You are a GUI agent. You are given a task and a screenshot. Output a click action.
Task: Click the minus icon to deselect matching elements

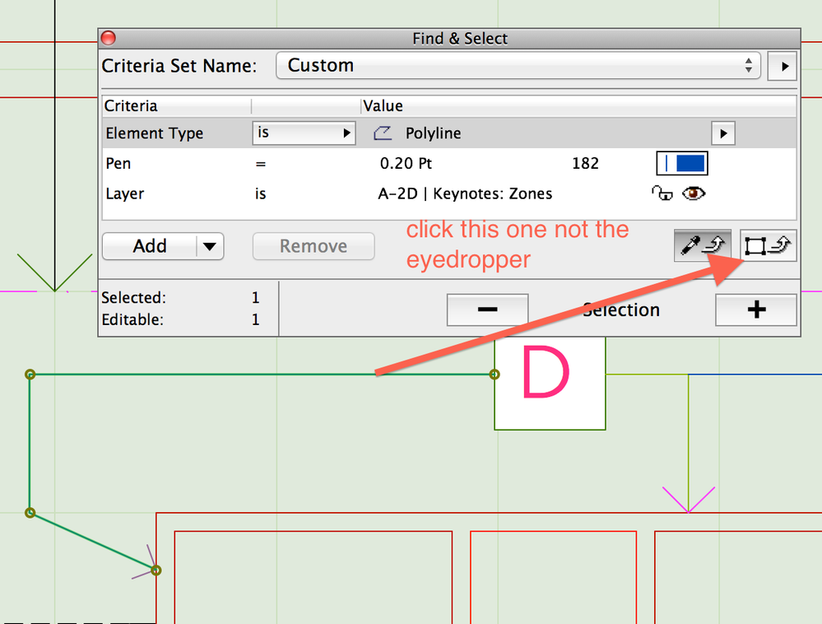coord(487,310)
